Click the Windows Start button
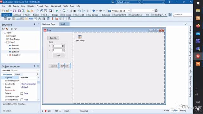The image size is (203, 114). point(198,3)
